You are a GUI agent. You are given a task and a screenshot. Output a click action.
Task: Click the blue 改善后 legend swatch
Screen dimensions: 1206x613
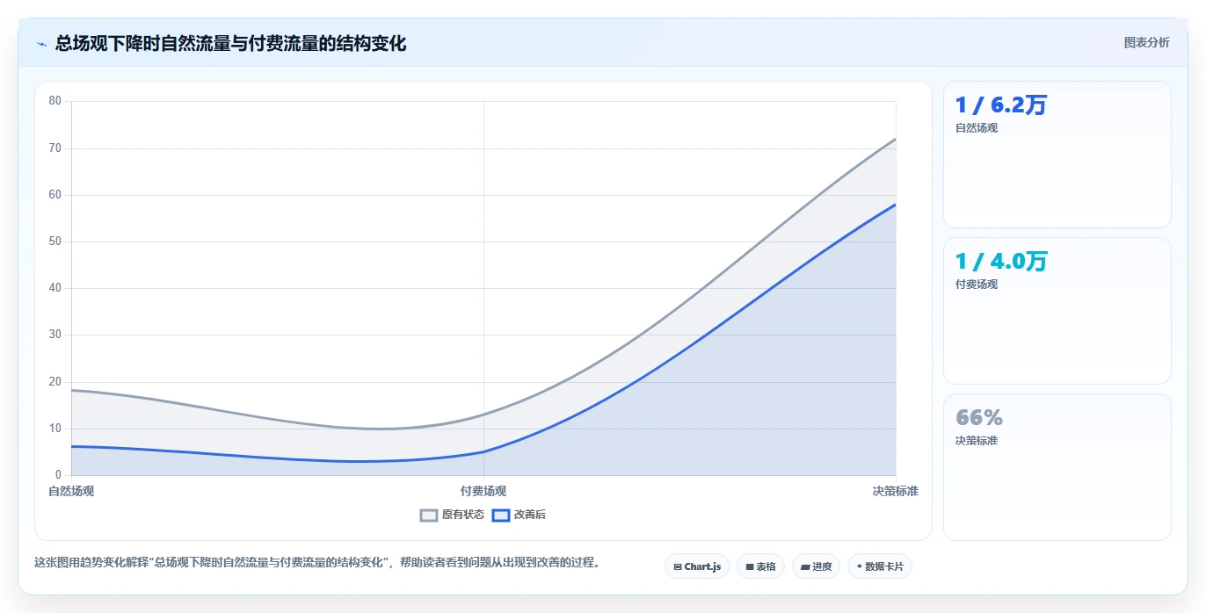(x=501, y=516)
